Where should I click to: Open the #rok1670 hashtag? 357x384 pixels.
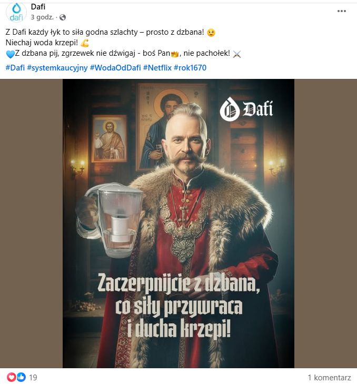190,67
